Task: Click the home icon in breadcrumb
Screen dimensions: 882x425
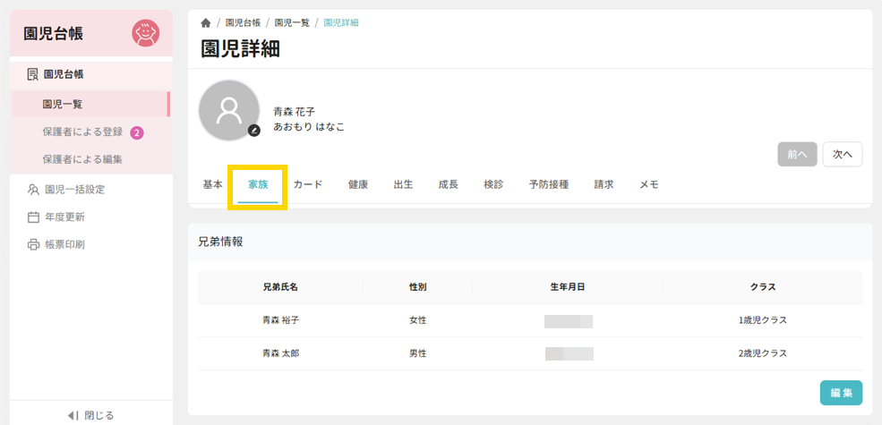Action: click(x=207, y=22)
